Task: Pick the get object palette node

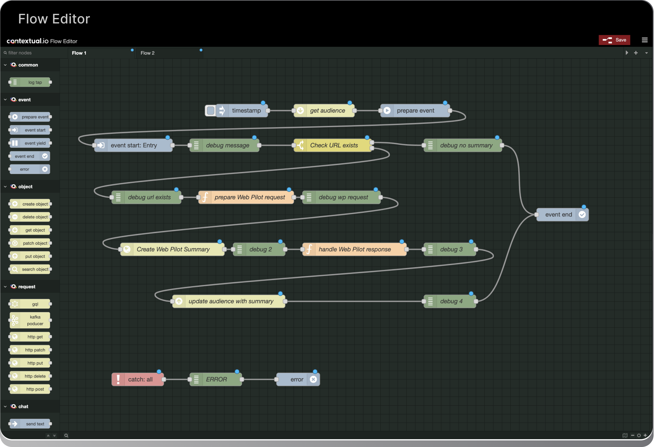Action: [x=30, y=230]
